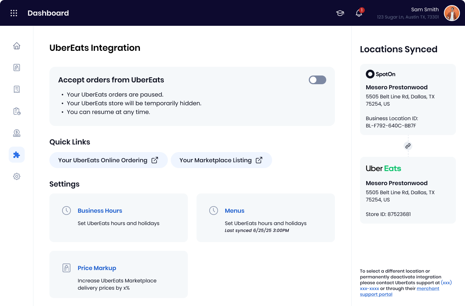
Task: Click the dollar payments sidebar icon
Action: click(17, 133)
